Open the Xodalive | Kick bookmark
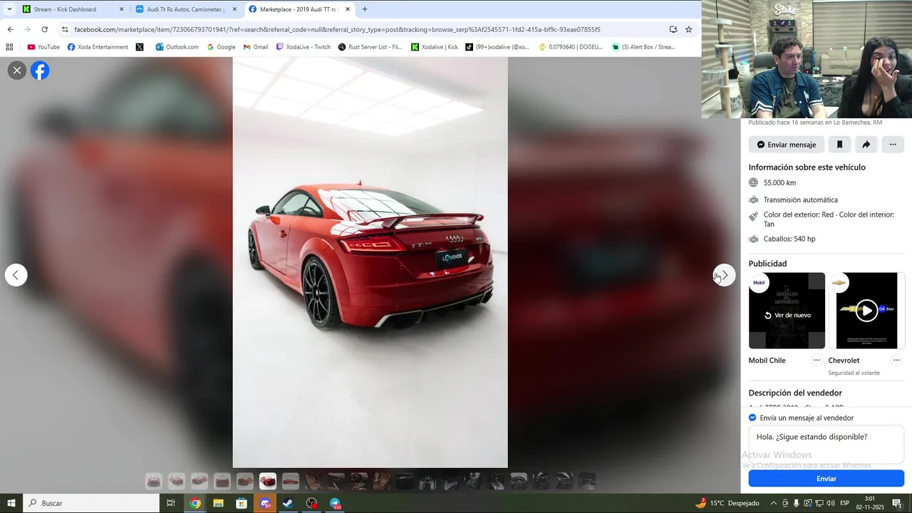The height and width of the screenshot is (513, 912). coord(435,47)
